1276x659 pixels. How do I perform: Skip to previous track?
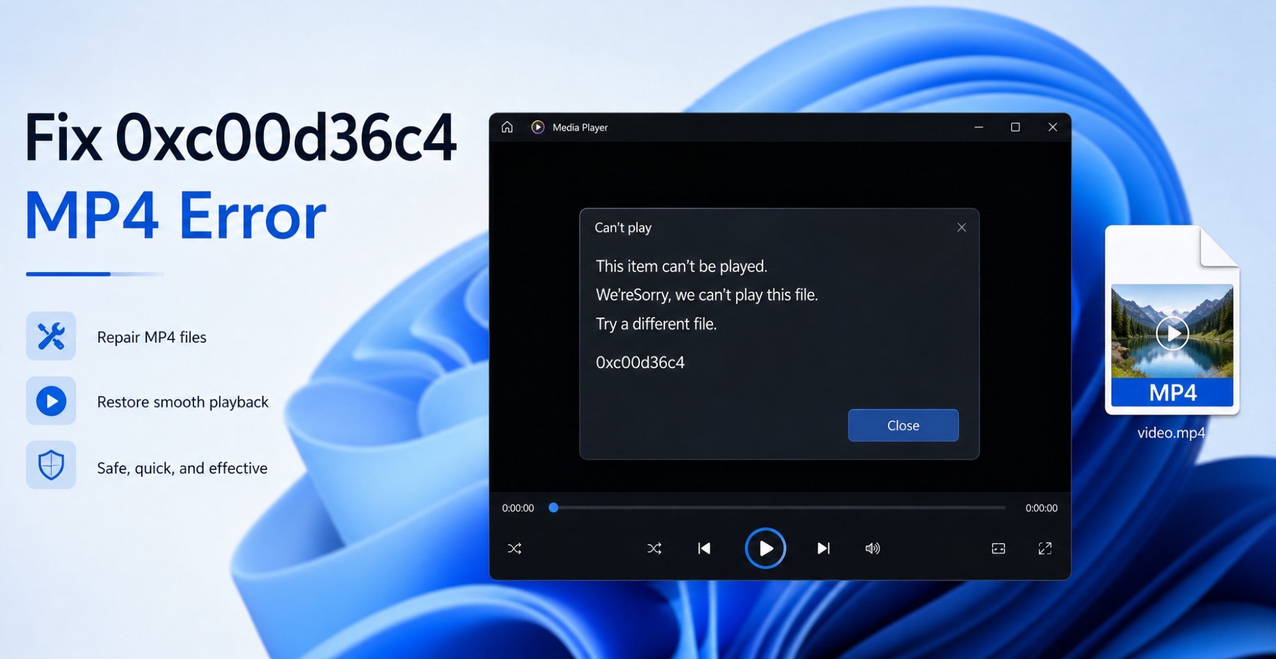click(704, 548)
